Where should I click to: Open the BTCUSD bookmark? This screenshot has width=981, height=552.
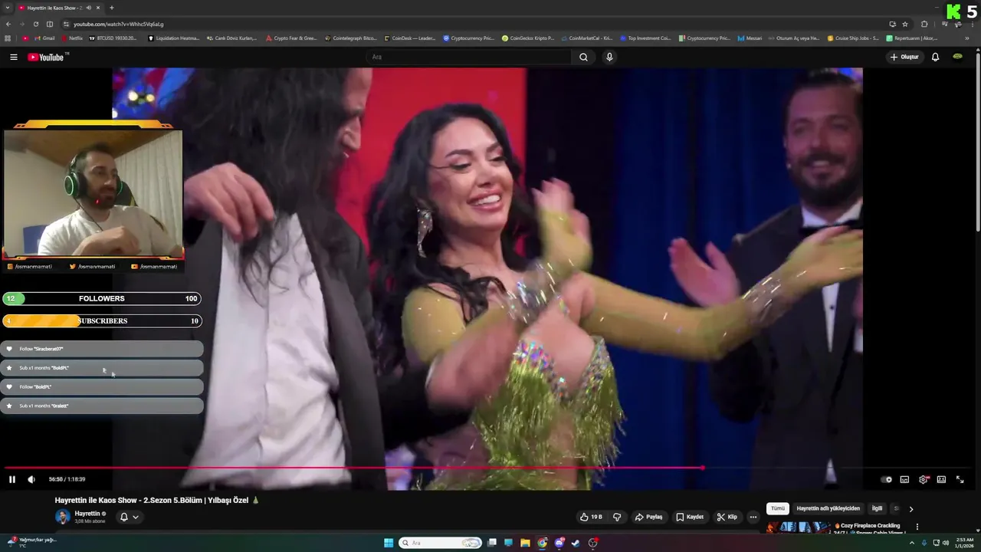(113, 38)
